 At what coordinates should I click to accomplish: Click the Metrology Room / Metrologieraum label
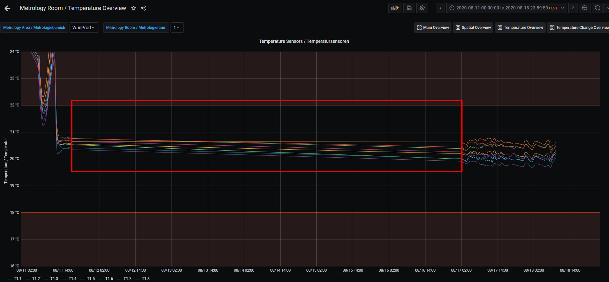click(136, 28)
